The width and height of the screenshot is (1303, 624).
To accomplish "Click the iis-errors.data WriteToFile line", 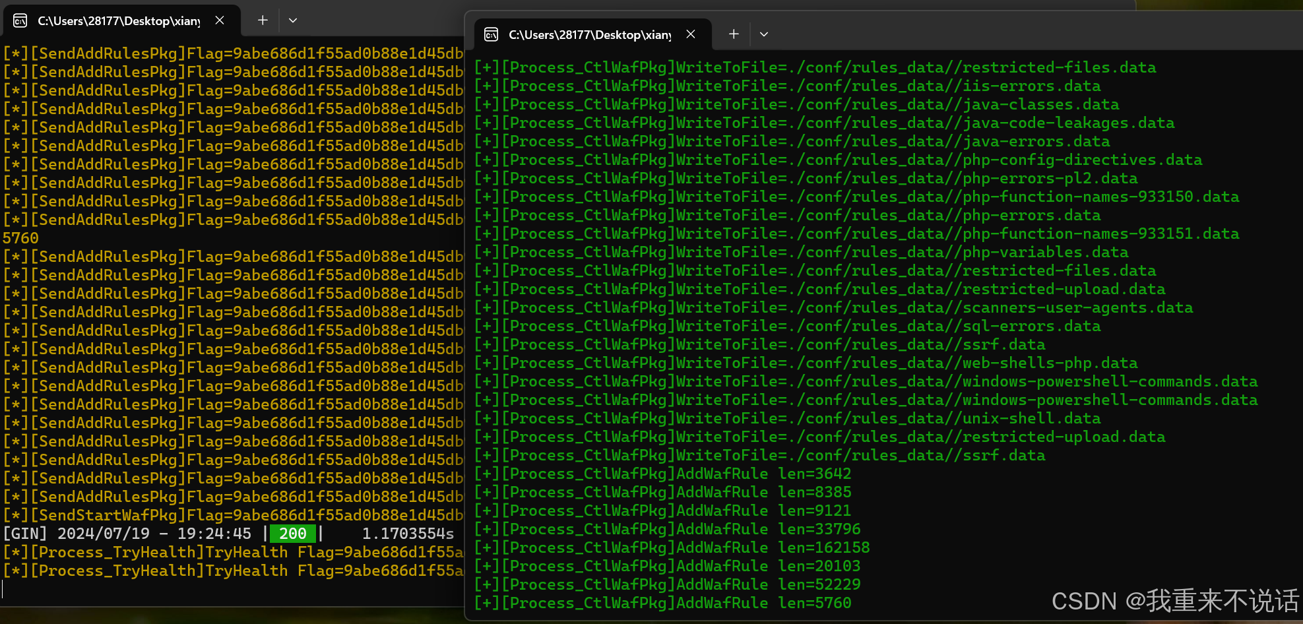I will pos(788,86).
